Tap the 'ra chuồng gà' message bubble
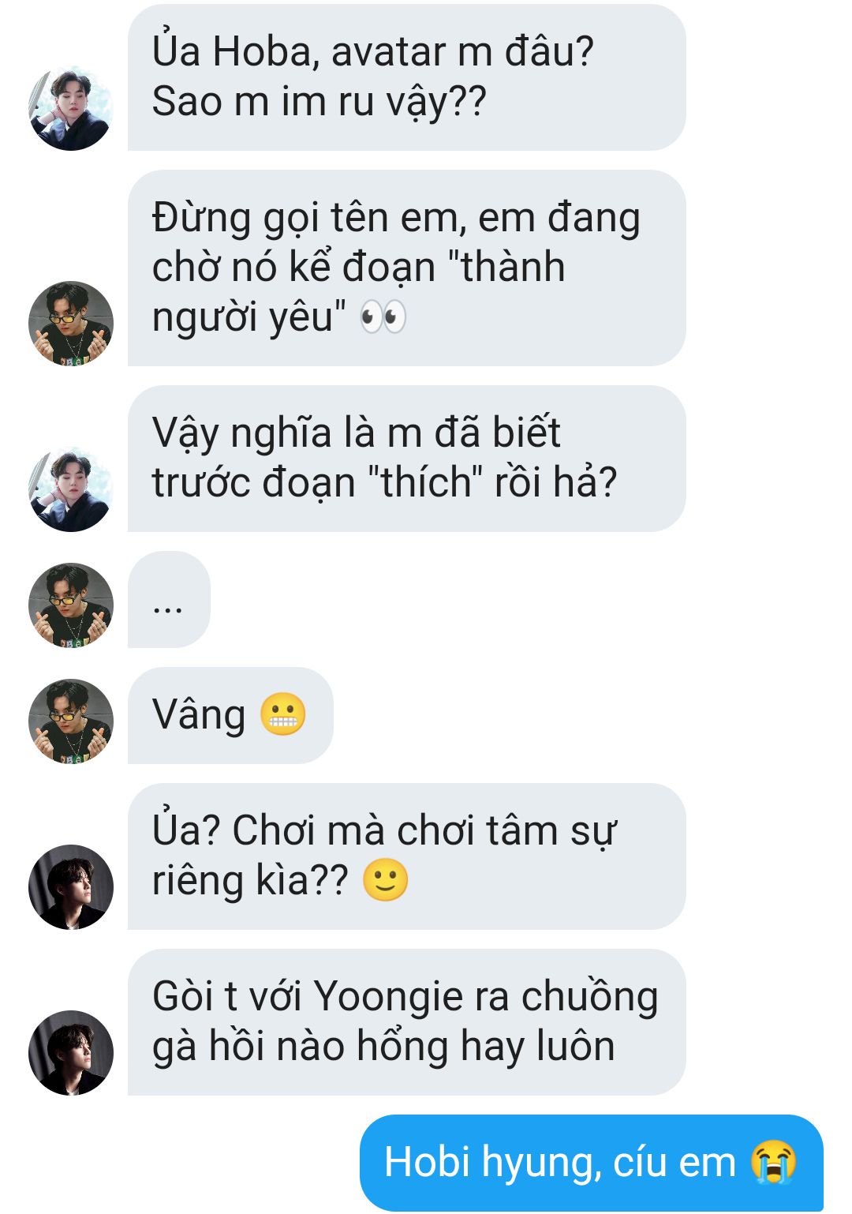This screenshot has width=852, height=1214. 407,1022
